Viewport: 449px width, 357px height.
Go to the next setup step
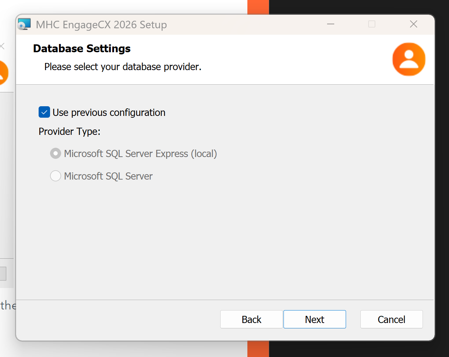pos(315,319)
